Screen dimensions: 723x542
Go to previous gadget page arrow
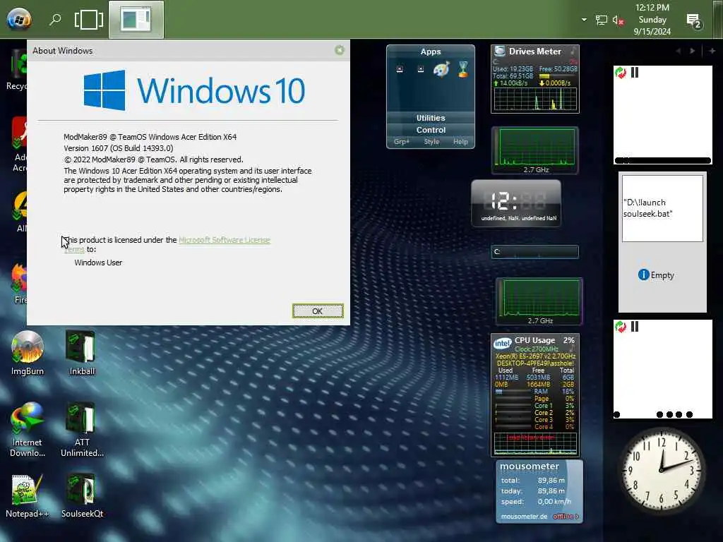[x=679, y=51]
